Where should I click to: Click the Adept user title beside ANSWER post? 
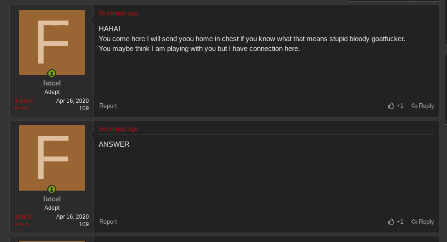pos(52,208)
